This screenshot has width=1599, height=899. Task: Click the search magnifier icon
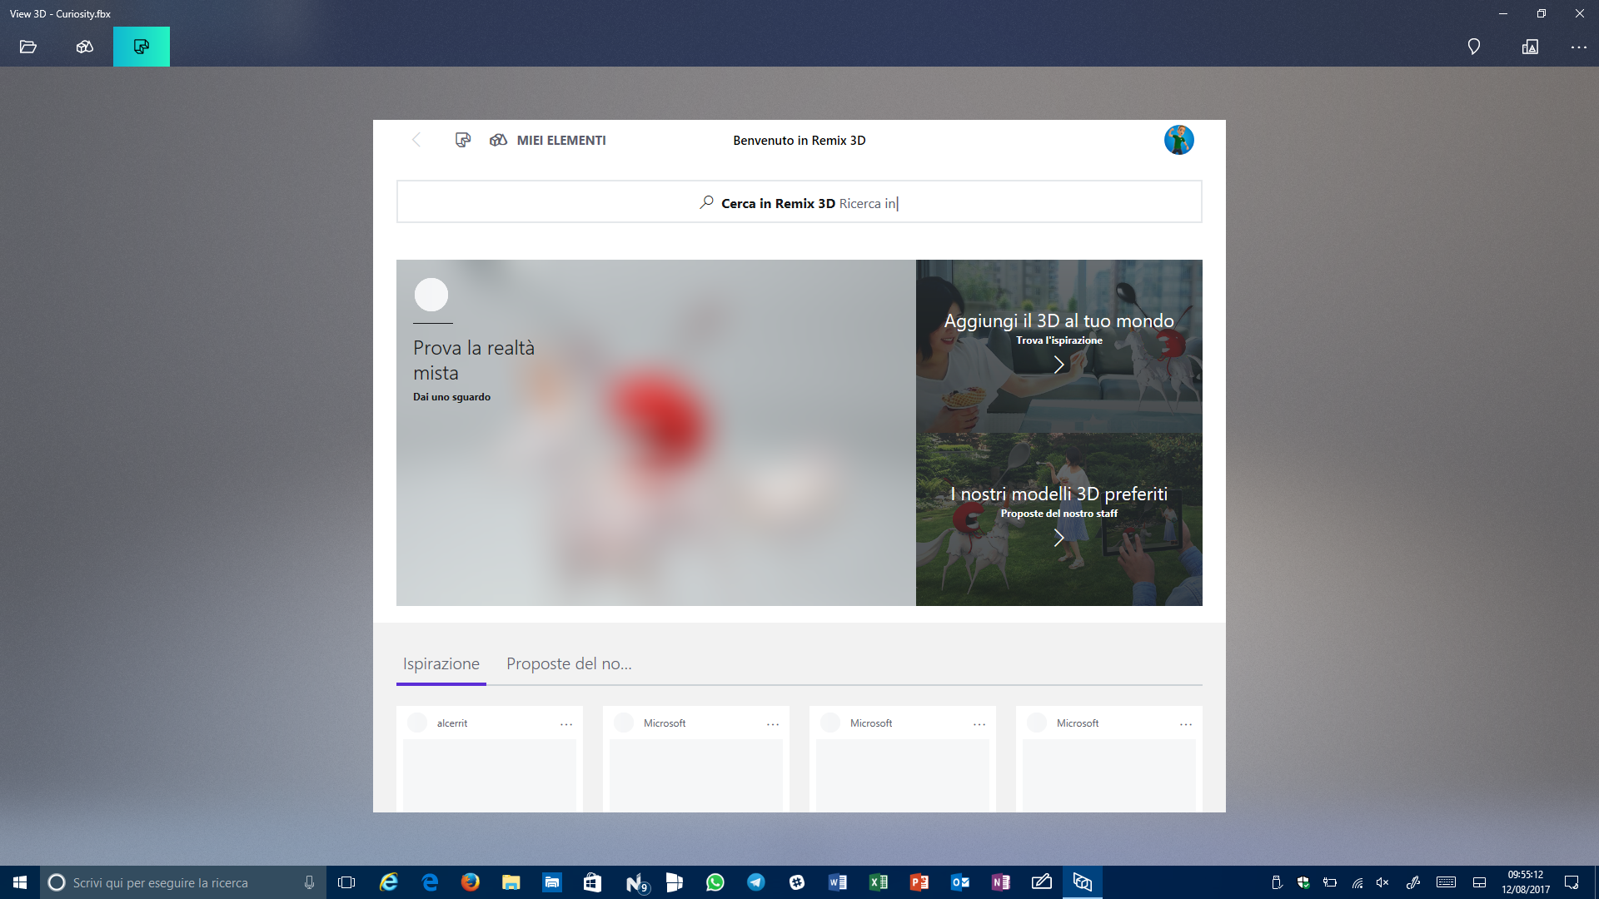706,202
